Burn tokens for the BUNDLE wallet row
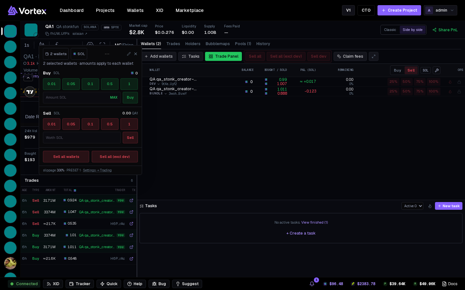This screenshot has width=465, height=290. 450,92
